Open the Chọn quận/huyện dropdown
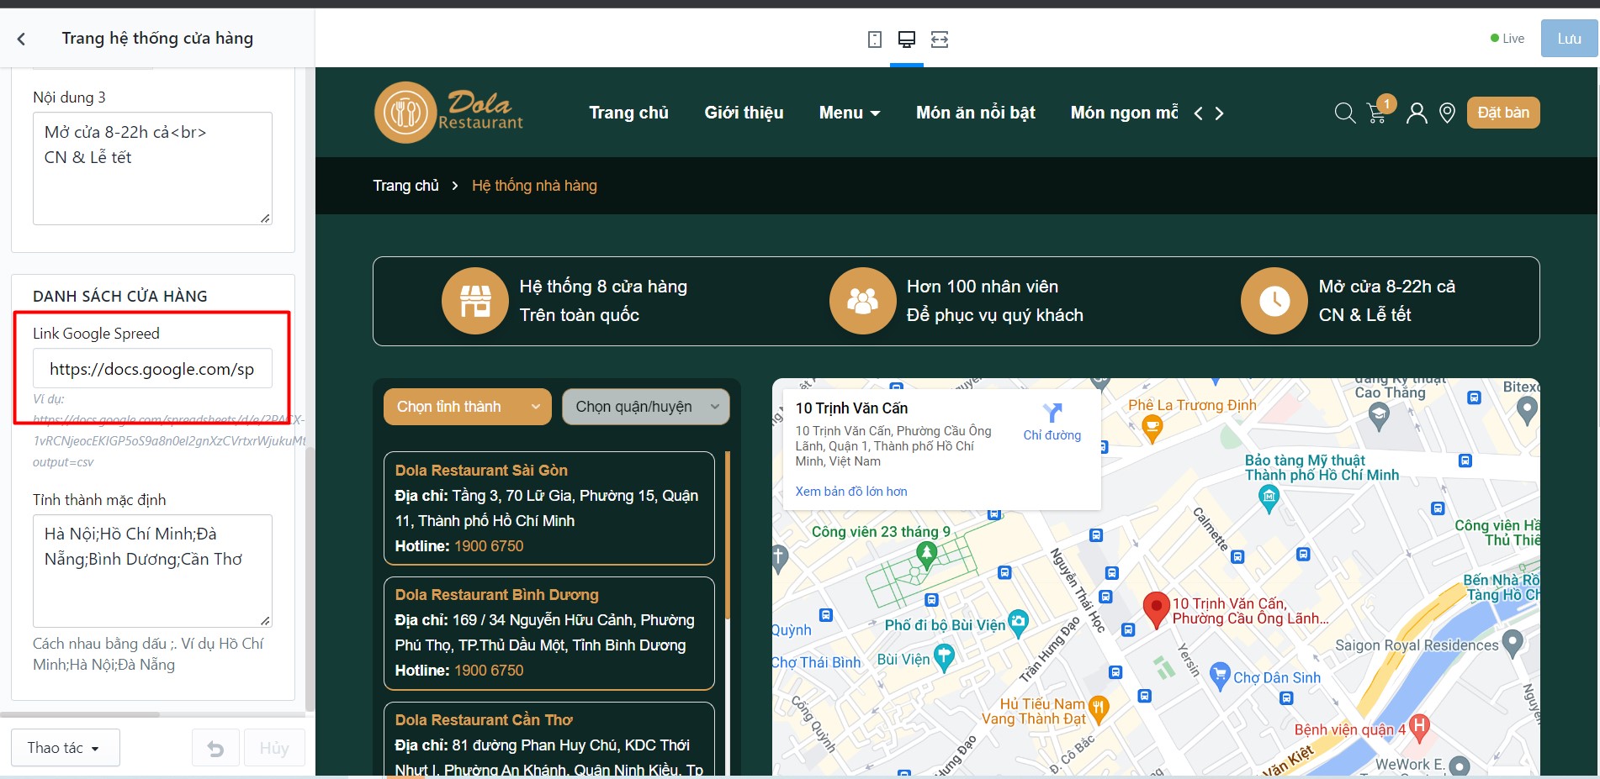Screen dimensions: 1600x779 click(646, 407)
